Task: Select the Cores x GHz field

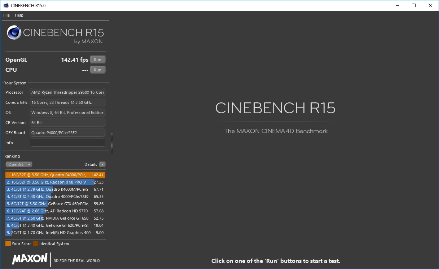Action: click(67, 102)
